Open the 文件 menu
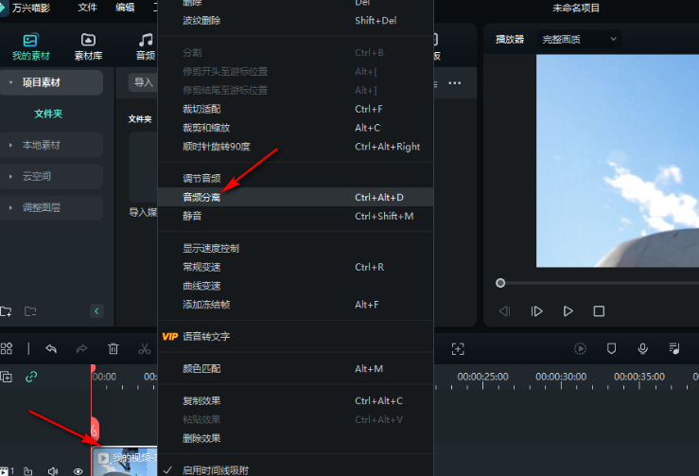Screen dimensions: 699x476 pyautogui.click(x=87, y=8)
